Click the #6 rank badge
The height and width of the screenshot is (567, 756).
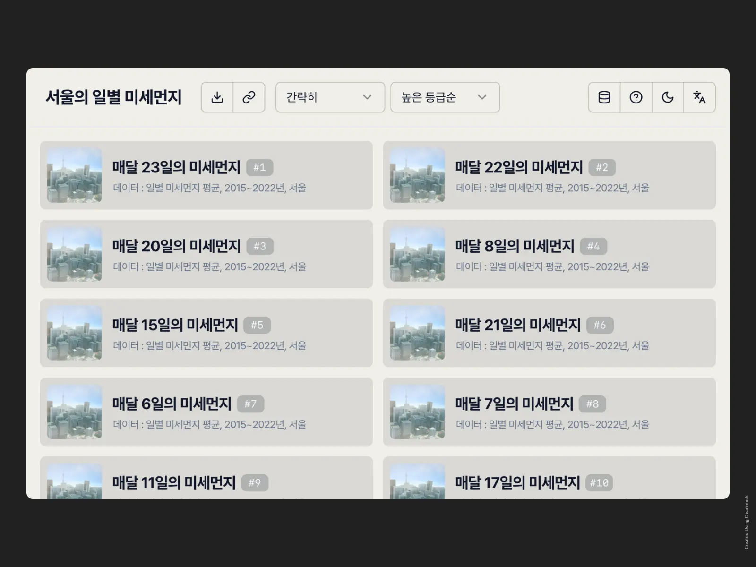(x=599, y=325)
